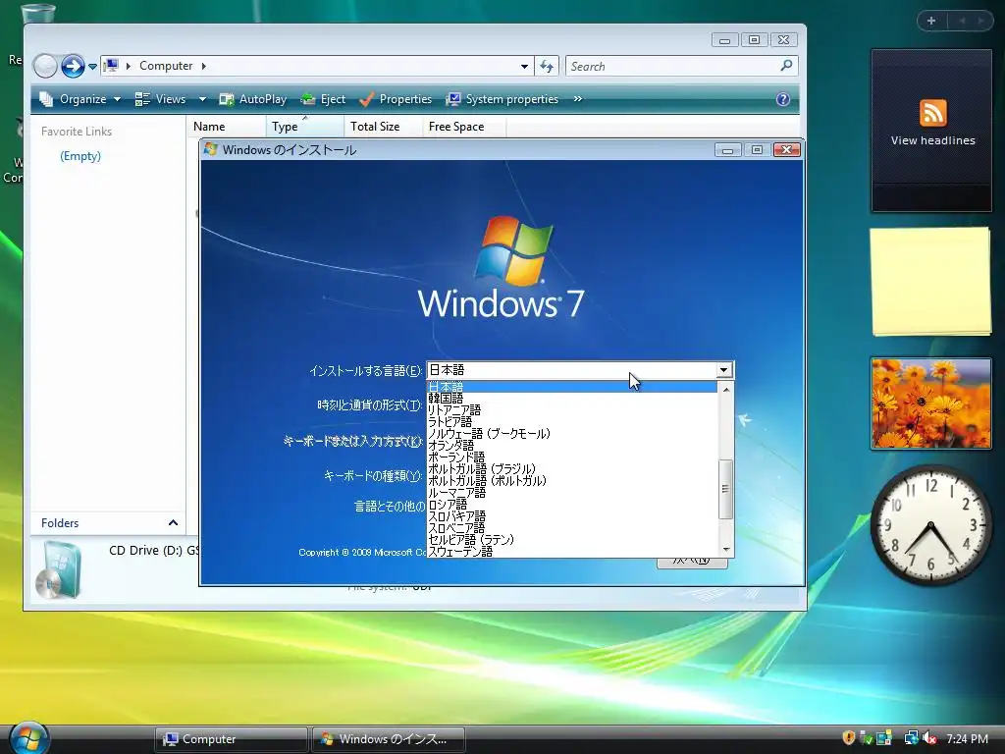Select ラトビア語 in the language list
The image size is (1005, 754).
[x=572, y=422]
